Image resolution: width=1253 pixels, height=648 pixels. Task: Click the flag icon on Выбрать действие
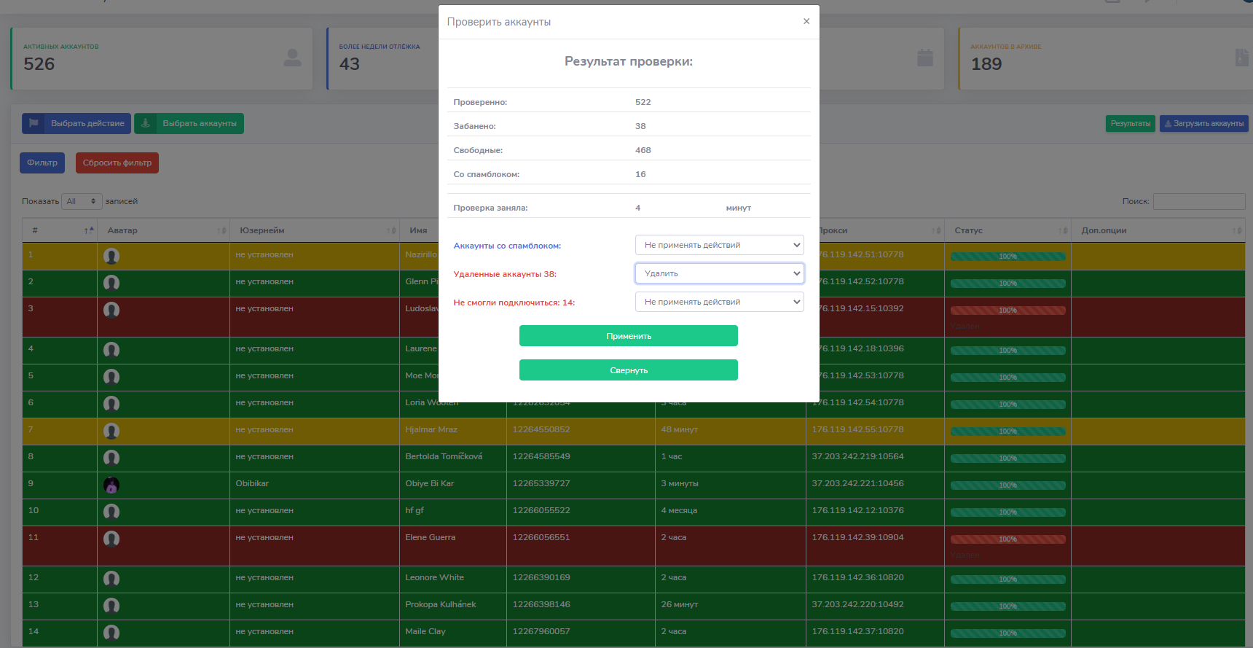click(x=34, y=123)
